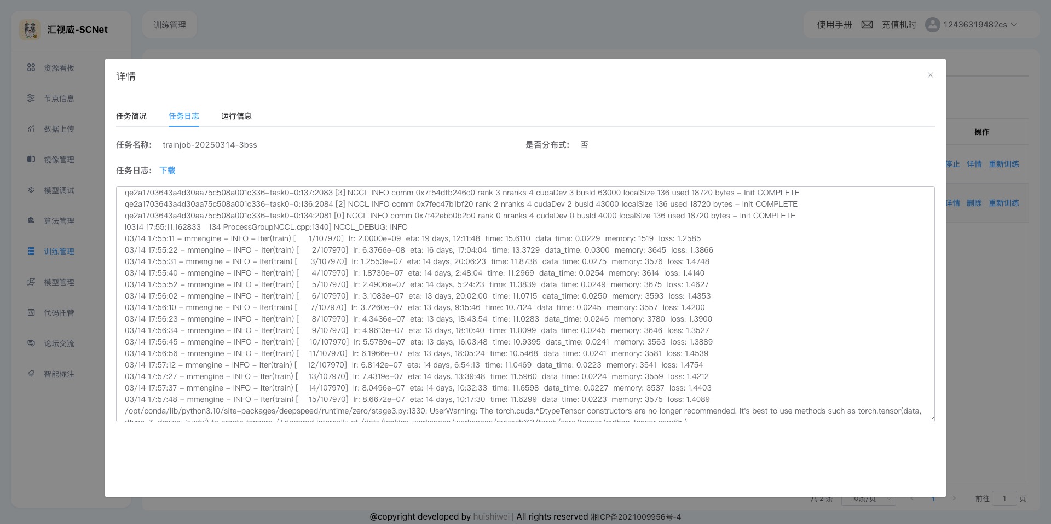Click the 镜像管理 sidebar icon

31,159
